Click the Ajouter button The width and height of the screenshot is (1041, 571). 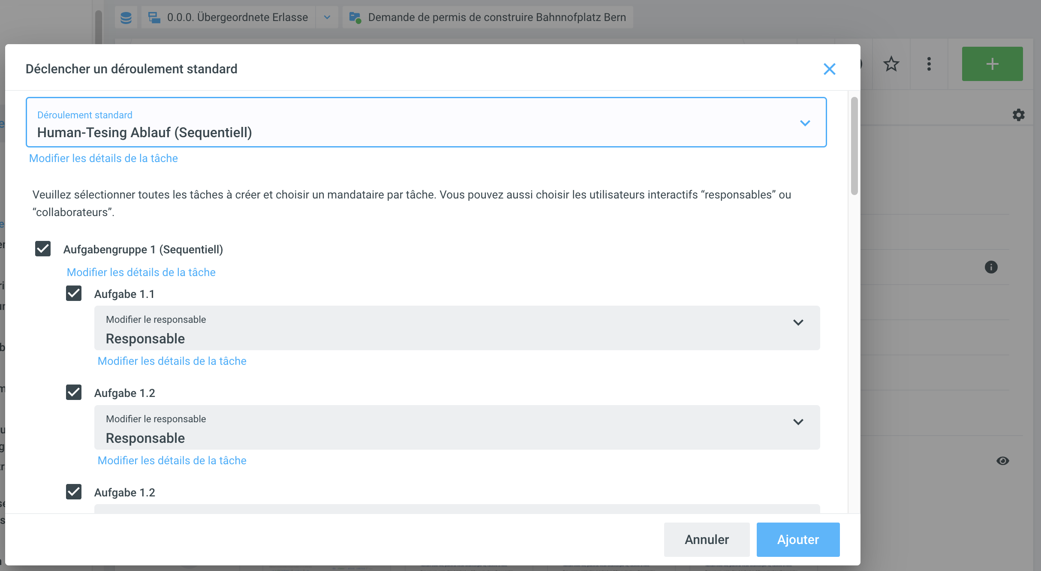point(797,539)
